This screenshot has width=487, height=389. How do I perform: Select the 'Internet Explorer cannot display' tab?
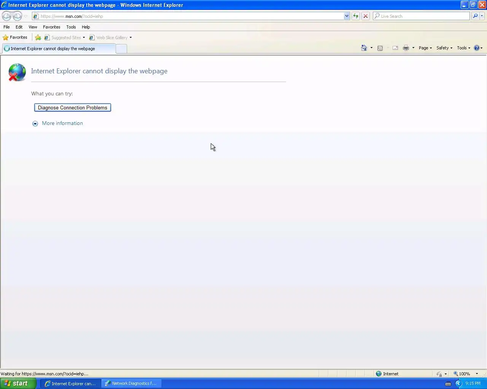click(x=59, y=49)
